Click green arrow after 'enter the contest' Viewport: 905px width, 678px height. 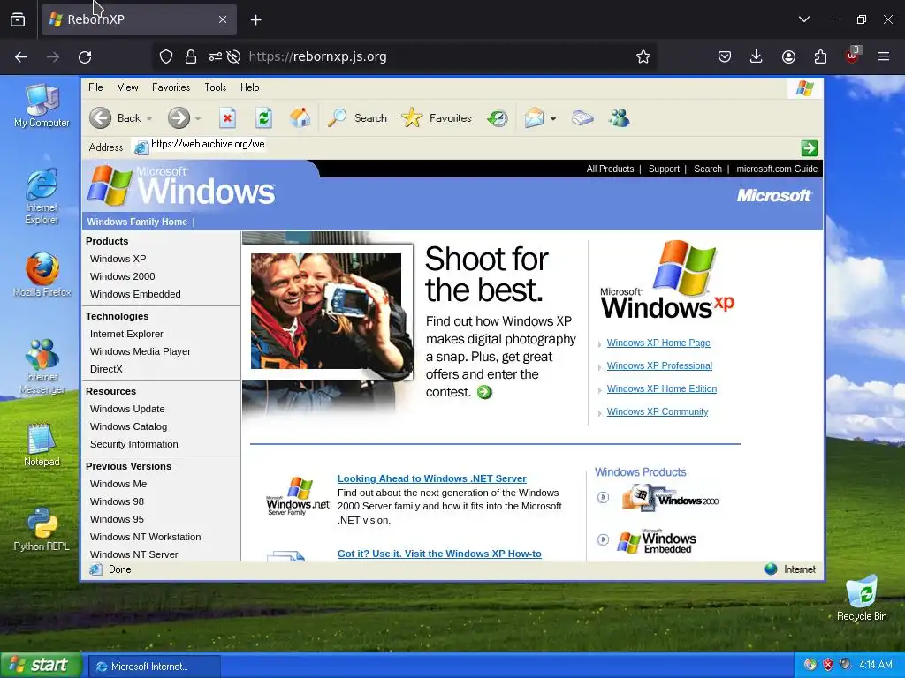click(485, 393)
